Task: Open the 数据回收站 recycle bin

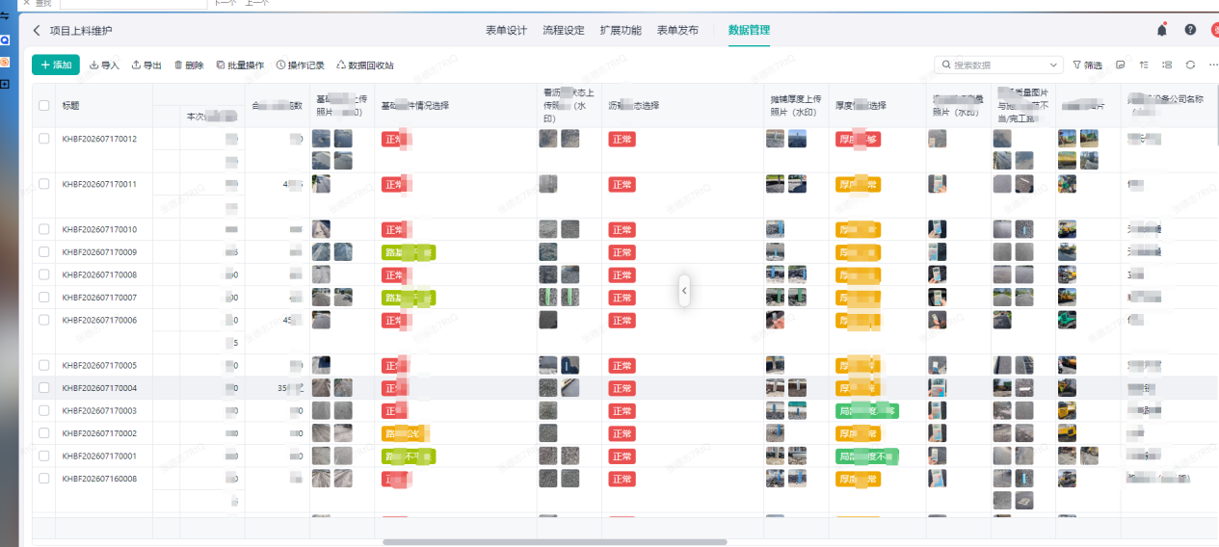Action: coord(365,65)
